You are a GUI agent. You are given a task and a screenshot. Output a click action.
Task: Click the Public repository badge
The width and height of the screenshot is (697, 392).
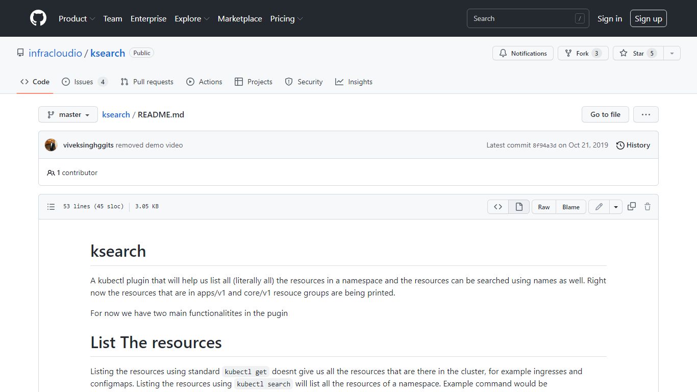tap(142, 53)
